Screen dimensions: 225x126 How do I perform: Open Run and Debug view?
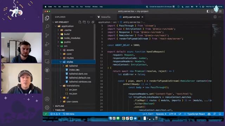coord(47,44)
